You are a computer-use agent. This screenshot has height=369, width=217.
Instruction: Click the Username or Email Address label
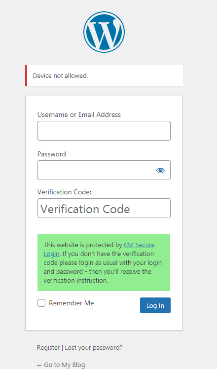click(x=79, y=114)
